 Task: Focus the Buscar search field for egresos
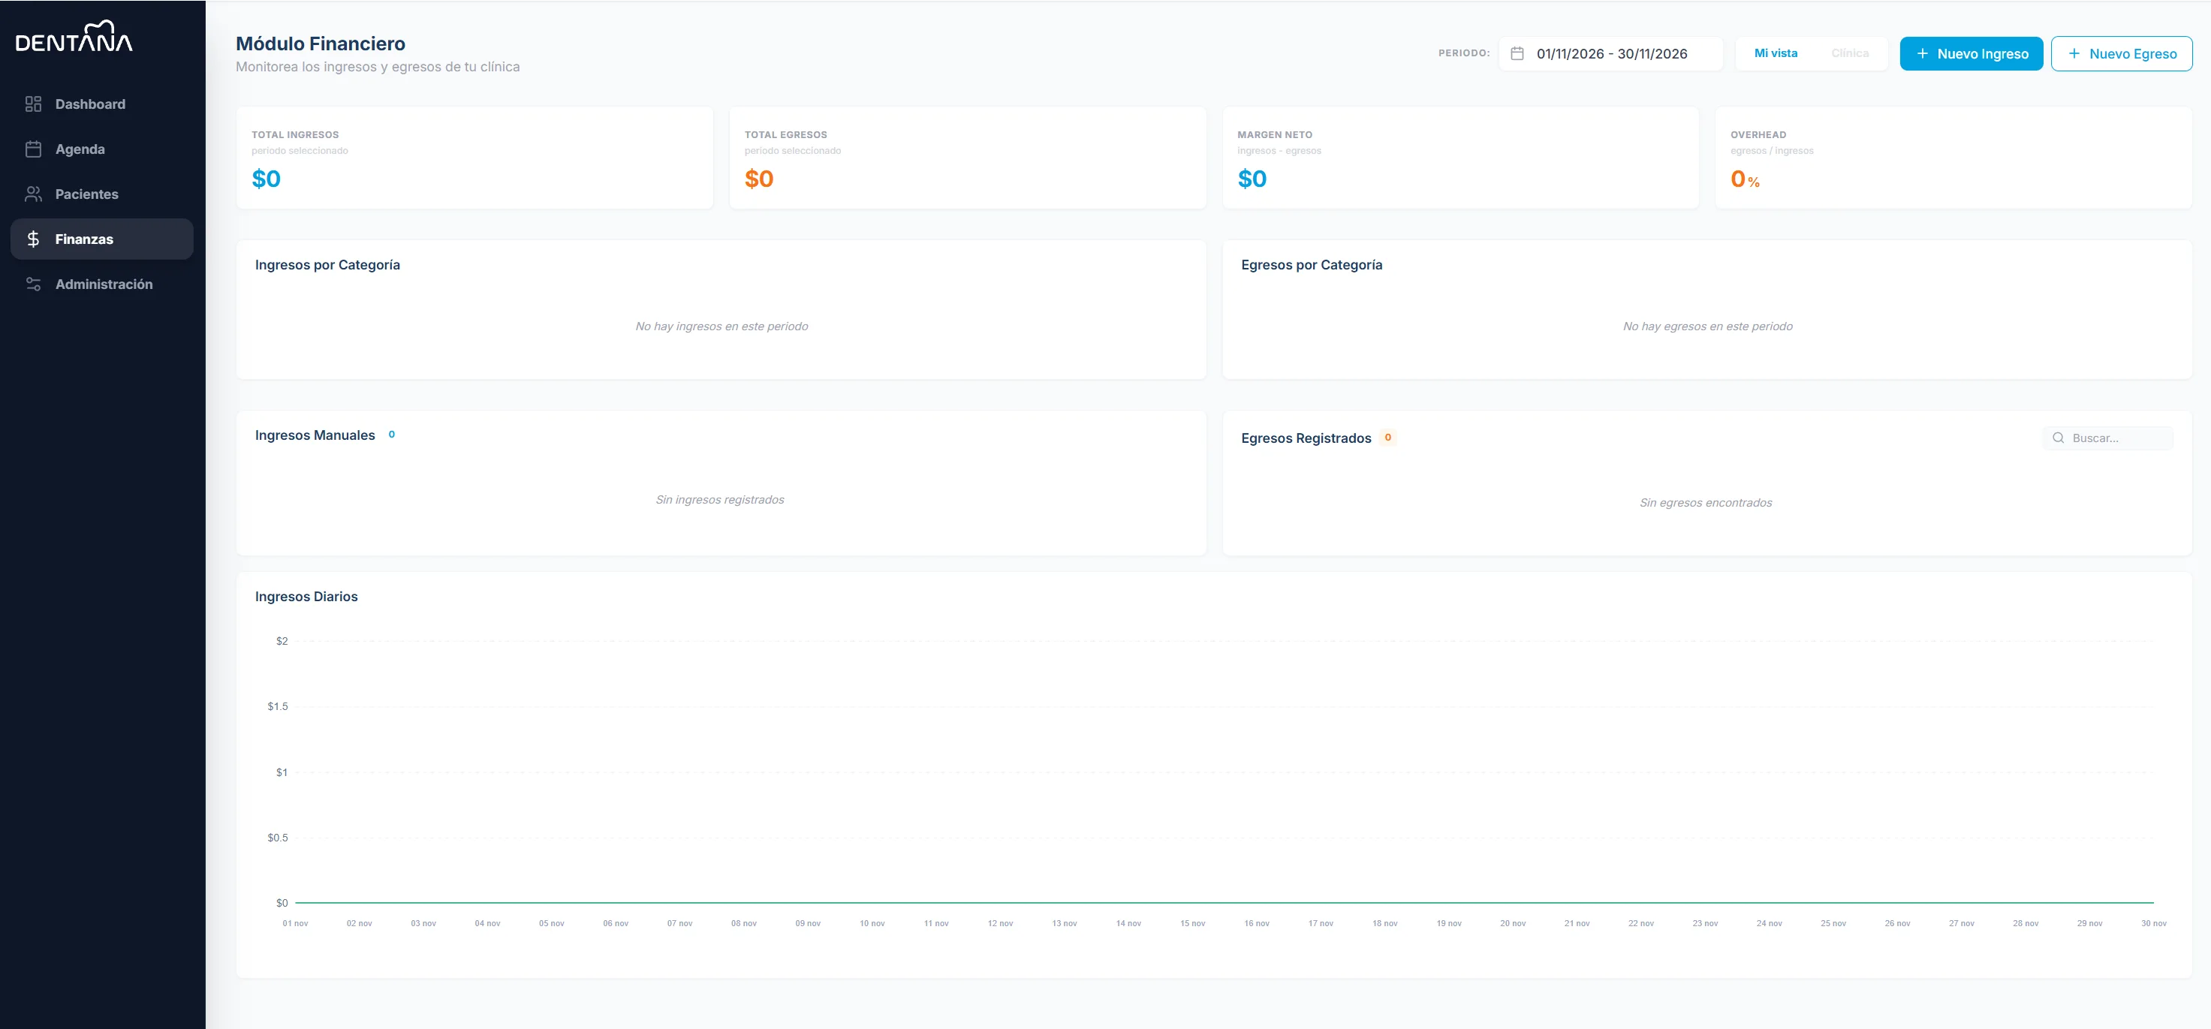[2107, 438]
